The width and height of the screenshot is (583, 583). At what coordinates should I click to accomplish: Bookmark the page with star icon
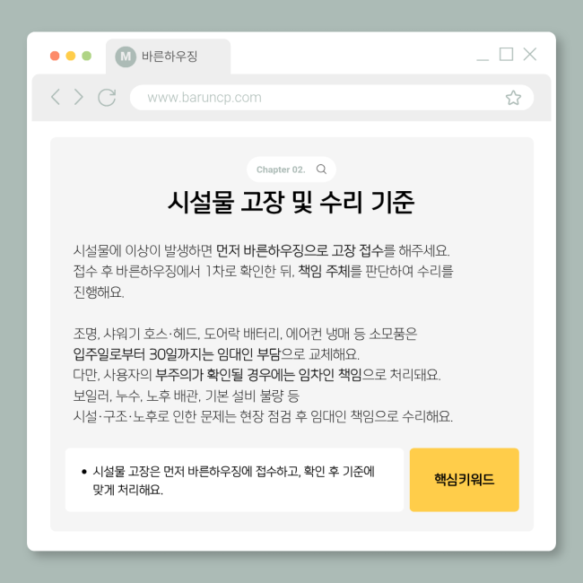click(513, 98)
